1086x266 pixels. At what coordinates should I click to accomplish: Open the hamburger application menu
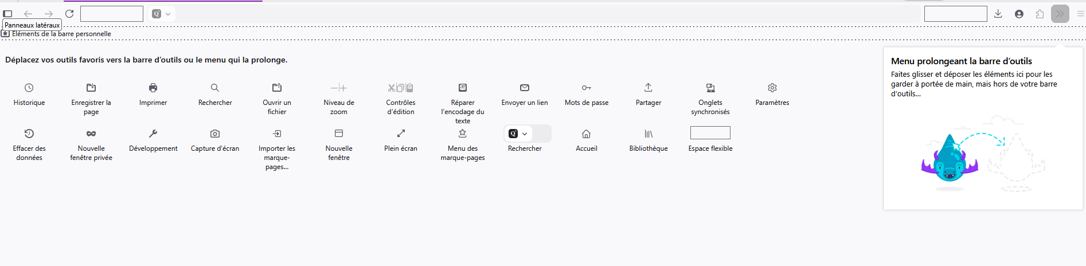[1081, 14]
